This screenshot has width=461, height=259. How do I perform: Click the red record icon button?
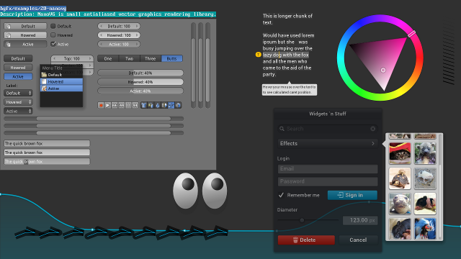[101, 105]
